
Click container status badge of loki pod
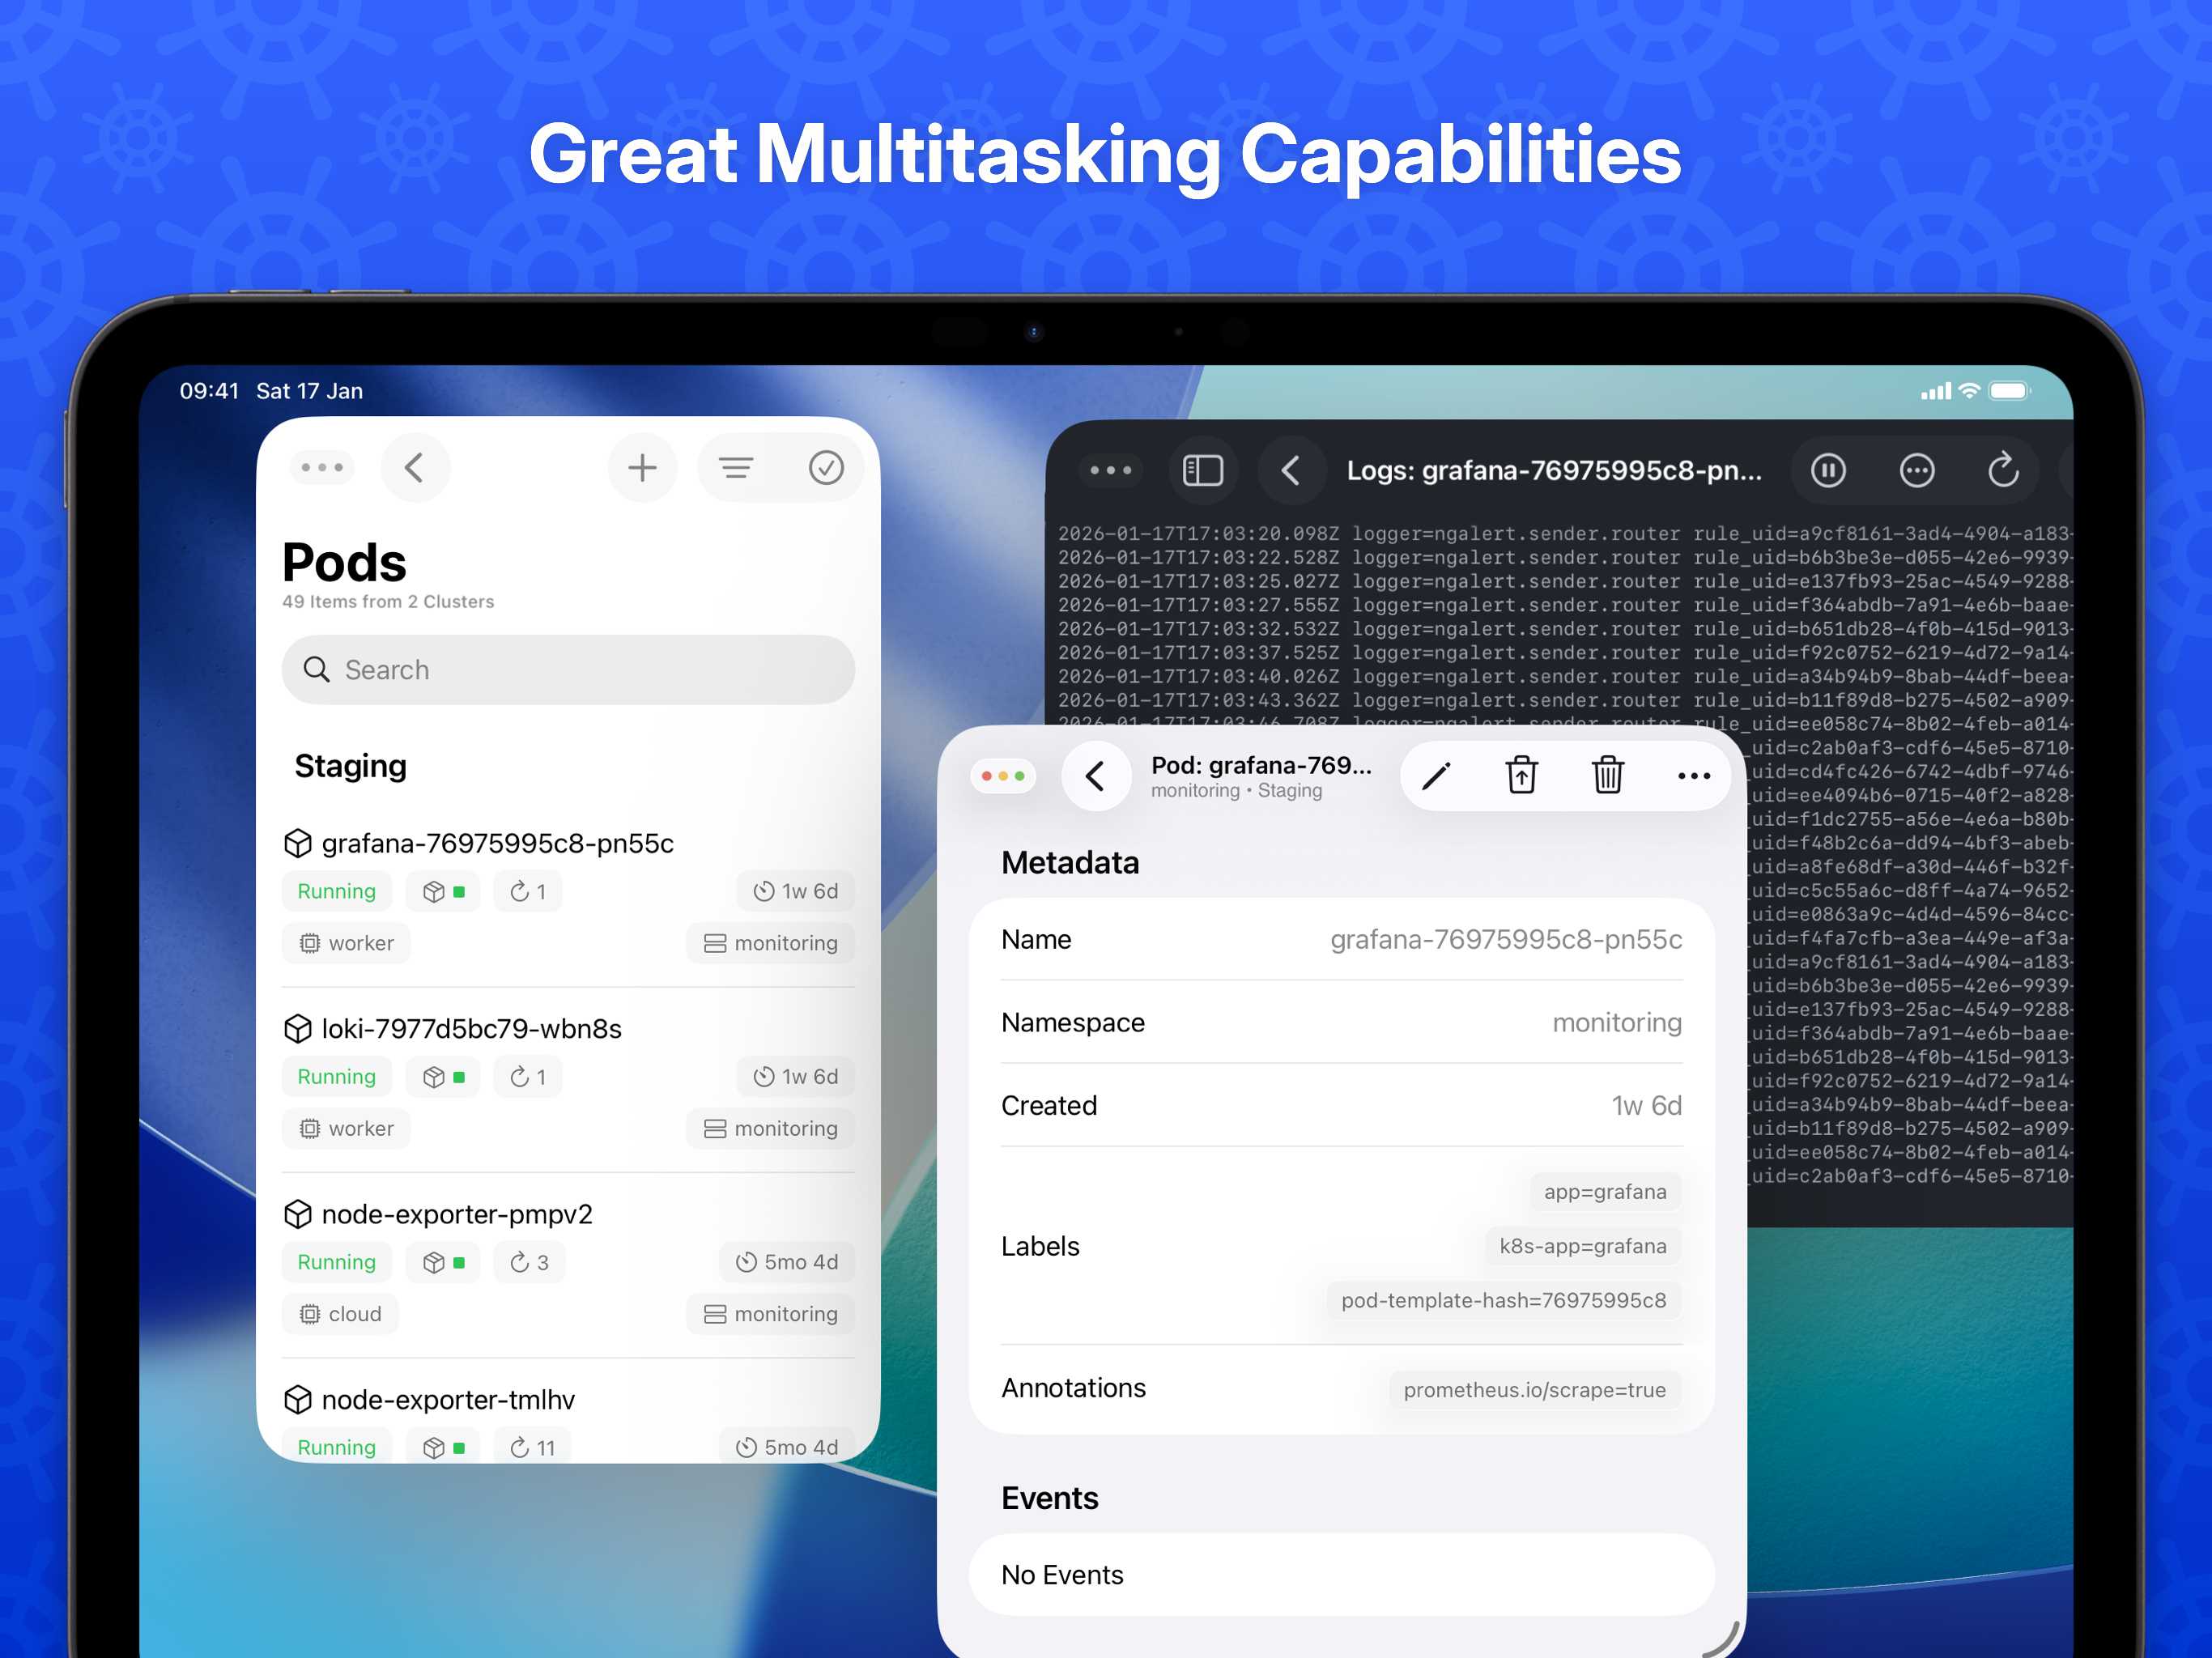pyautogui.click(x=443, y=1078)
